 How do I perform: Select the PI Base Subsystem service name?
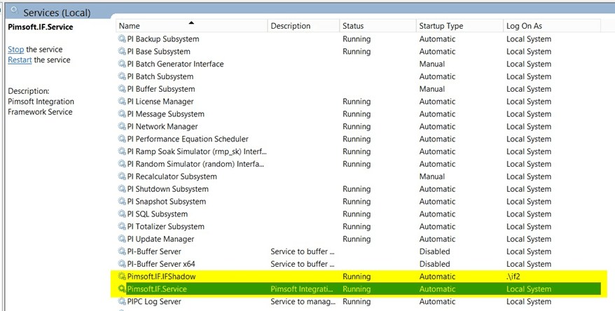[x=158, y=51]
